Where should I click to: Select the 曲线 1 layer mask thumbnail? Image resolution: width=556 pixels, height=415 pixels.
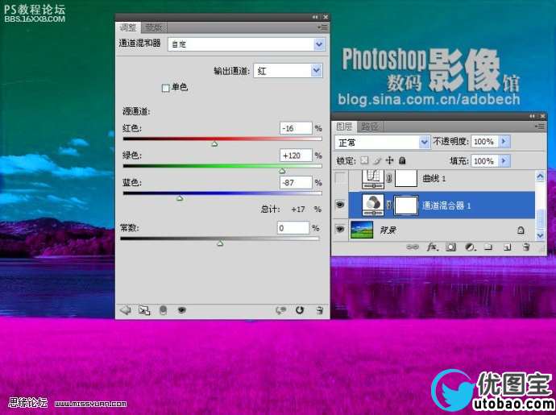(x=406, y=178)
